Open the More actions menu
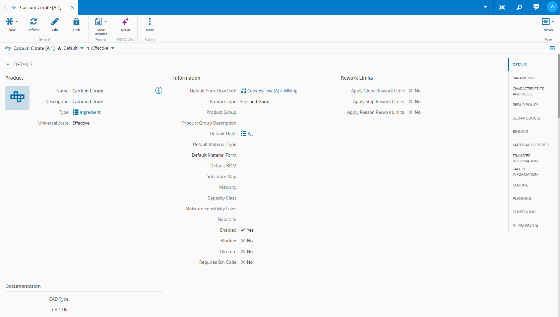The height and width of the screenshot is (317, 560). coord(150,22)
